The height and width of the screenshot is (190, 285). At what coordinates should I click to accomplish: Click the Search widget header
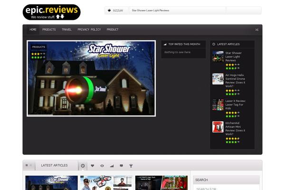(226, 180)
